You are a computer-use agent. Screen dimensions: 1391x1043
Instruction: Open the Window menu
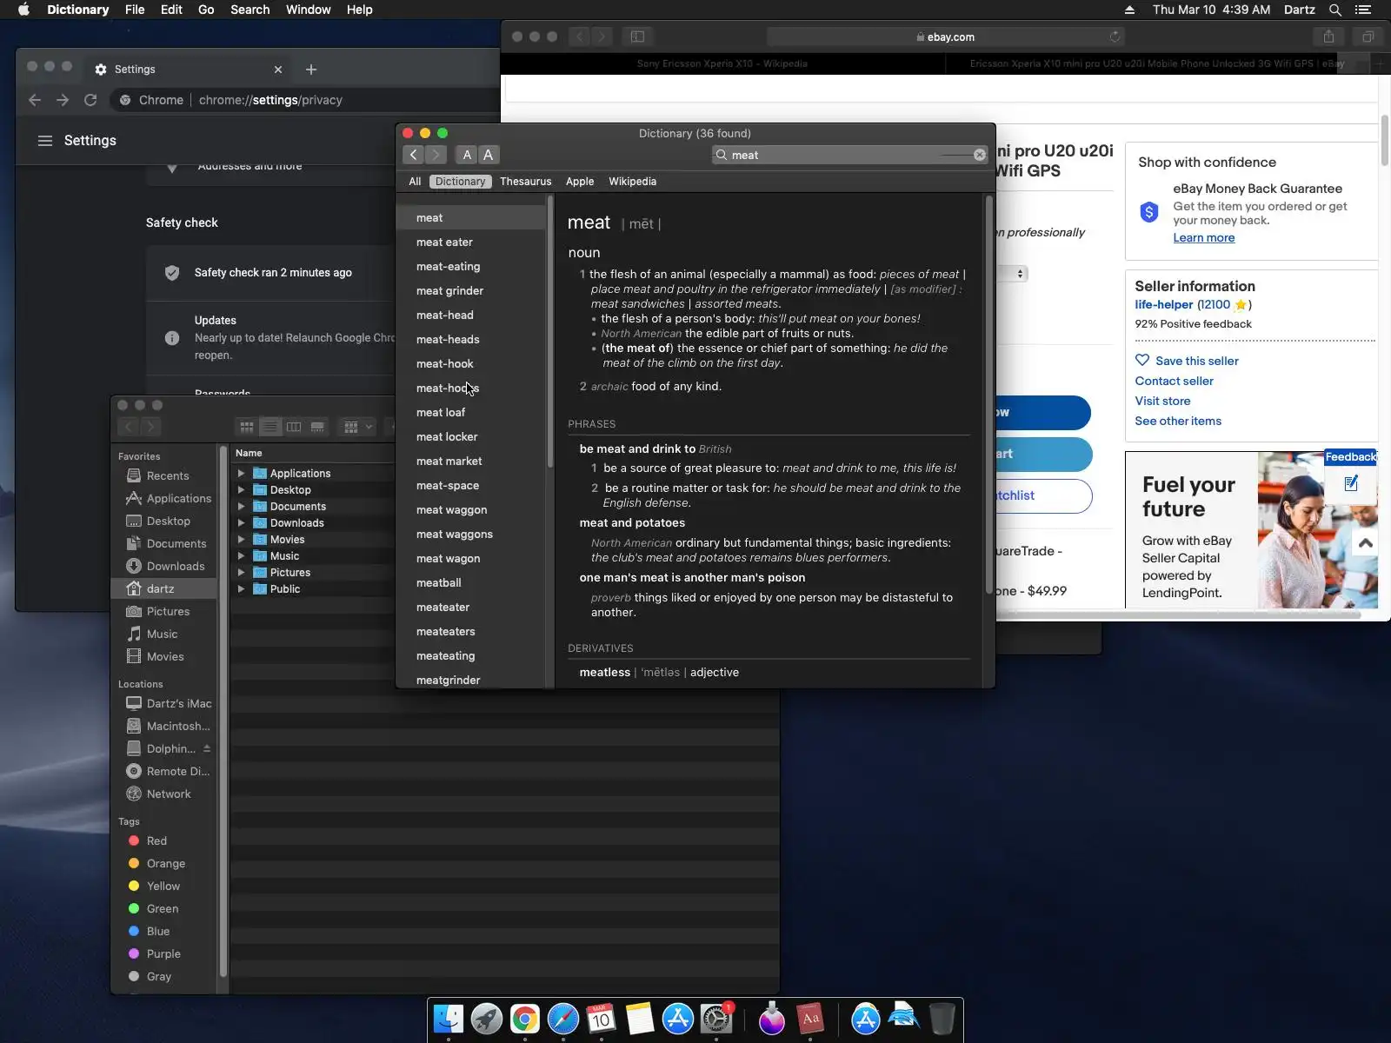pos(308,10)
